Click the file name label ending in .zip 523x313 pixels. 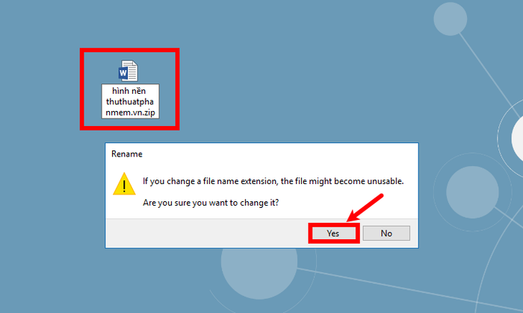tap(130, 101)
